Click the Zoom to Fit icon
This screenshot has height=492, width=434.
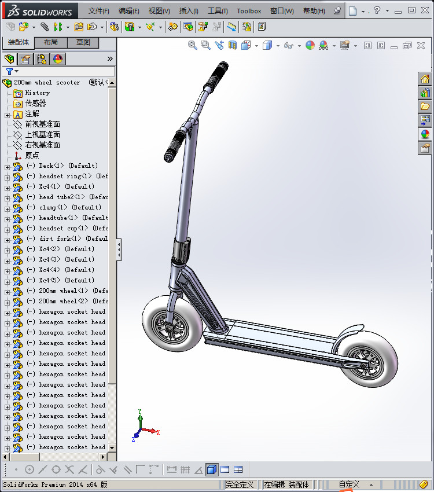point(193,46)
